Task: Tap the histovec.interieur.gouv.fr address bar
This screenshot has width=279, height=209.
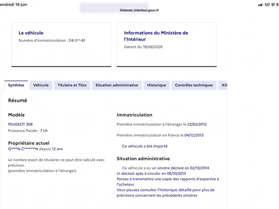Action: tap(139, 10)
